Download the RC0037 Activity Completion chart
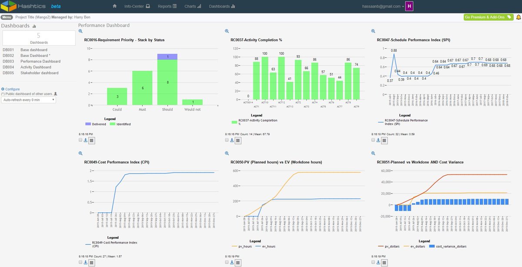 pyautogui.click(x=232, y=140)
